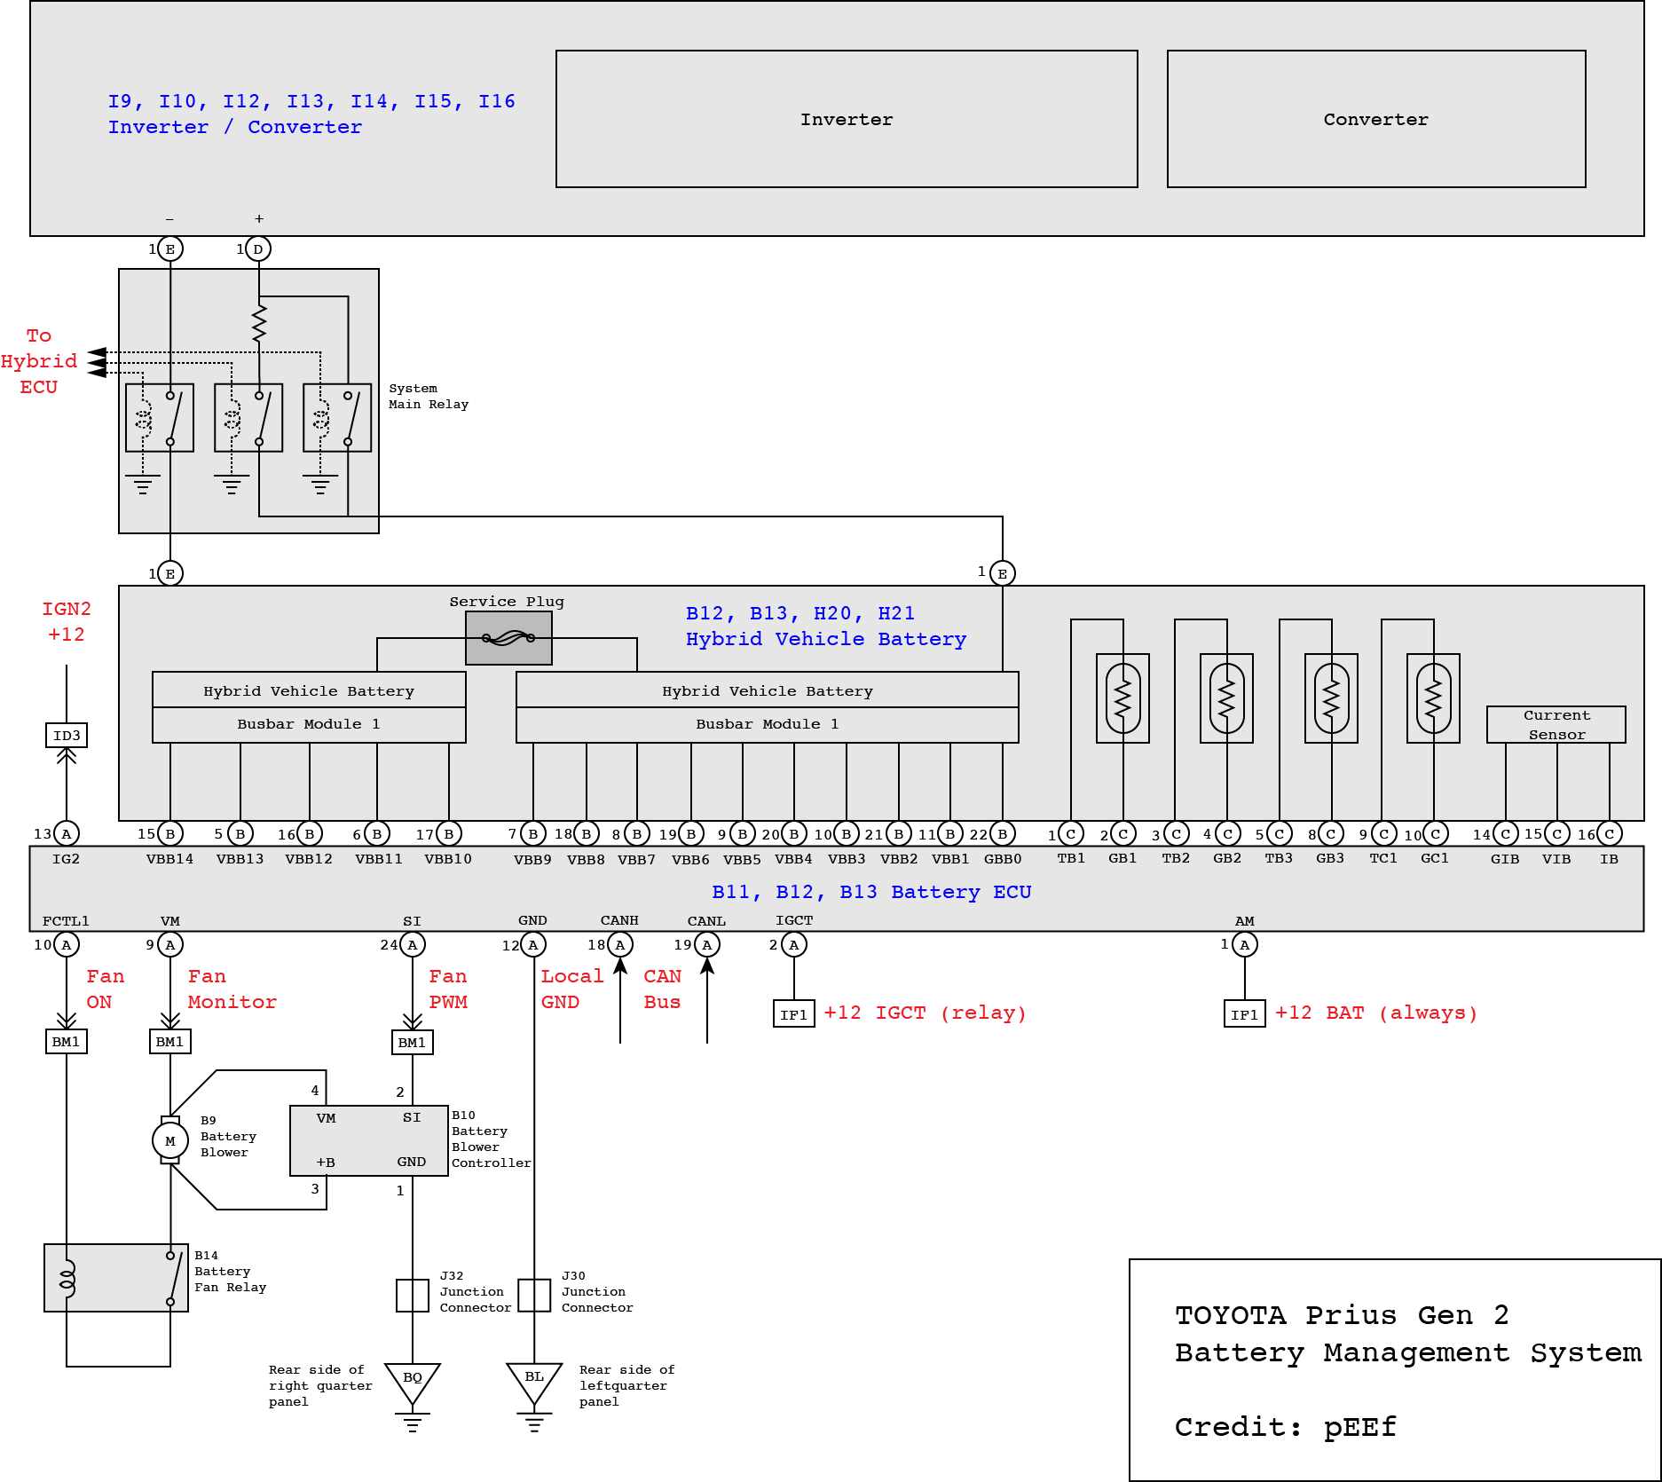1662x1482 pixels.
Task: Select the ID3 connector box
Action: tap(67, 736)
